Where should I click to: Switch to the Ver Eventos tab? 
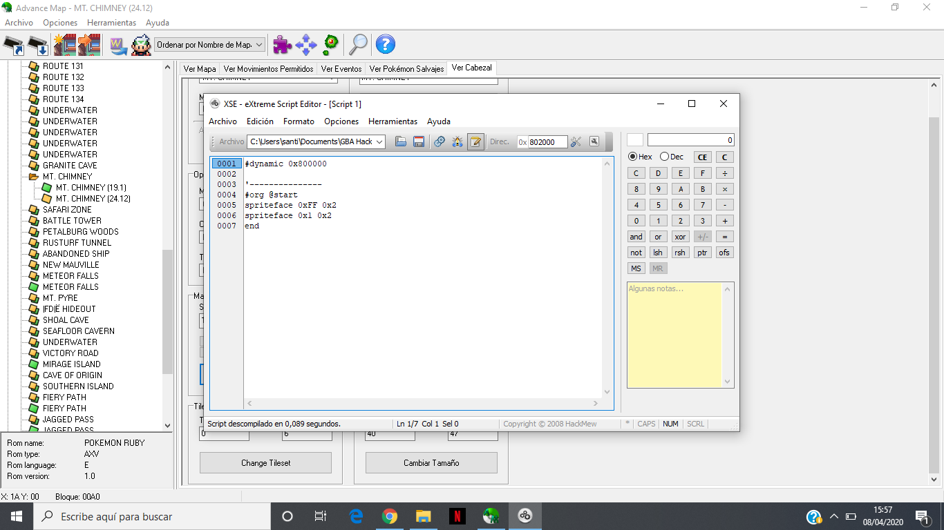click(341, 69)
